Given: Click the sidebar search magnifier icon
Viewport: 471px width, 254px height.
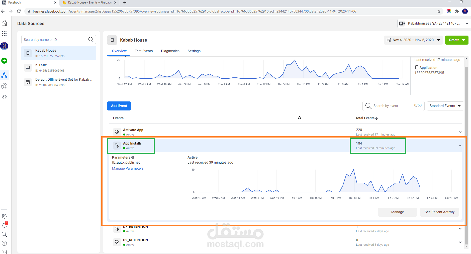Looking at the screenshot, I should [x=4, y=234].
